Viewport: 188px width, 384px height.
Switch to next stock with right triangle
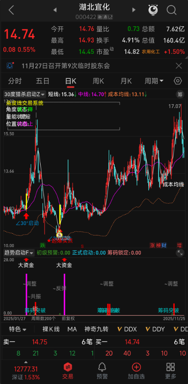pos(134,10)
